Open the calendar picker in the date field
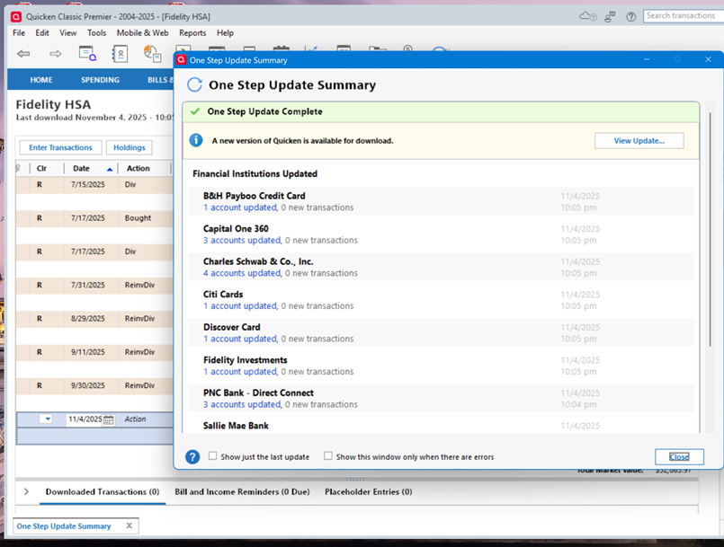 109,419
